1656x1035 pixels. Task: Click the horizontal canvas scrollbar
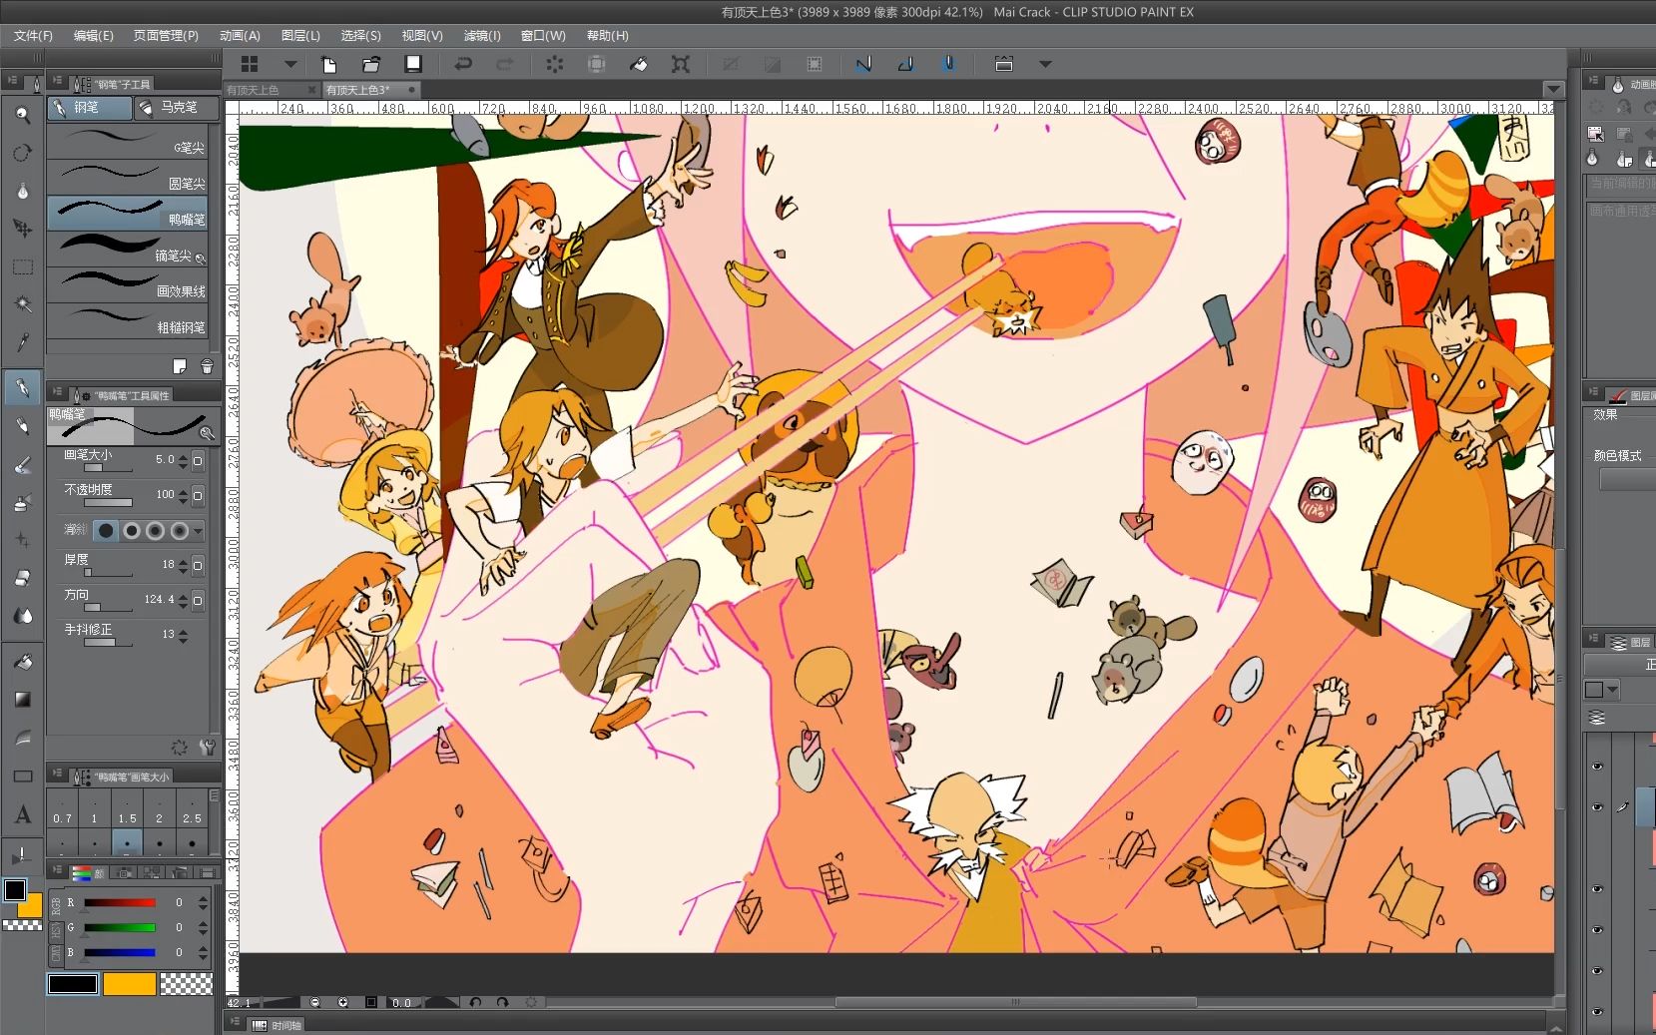coord(1015,1002)
